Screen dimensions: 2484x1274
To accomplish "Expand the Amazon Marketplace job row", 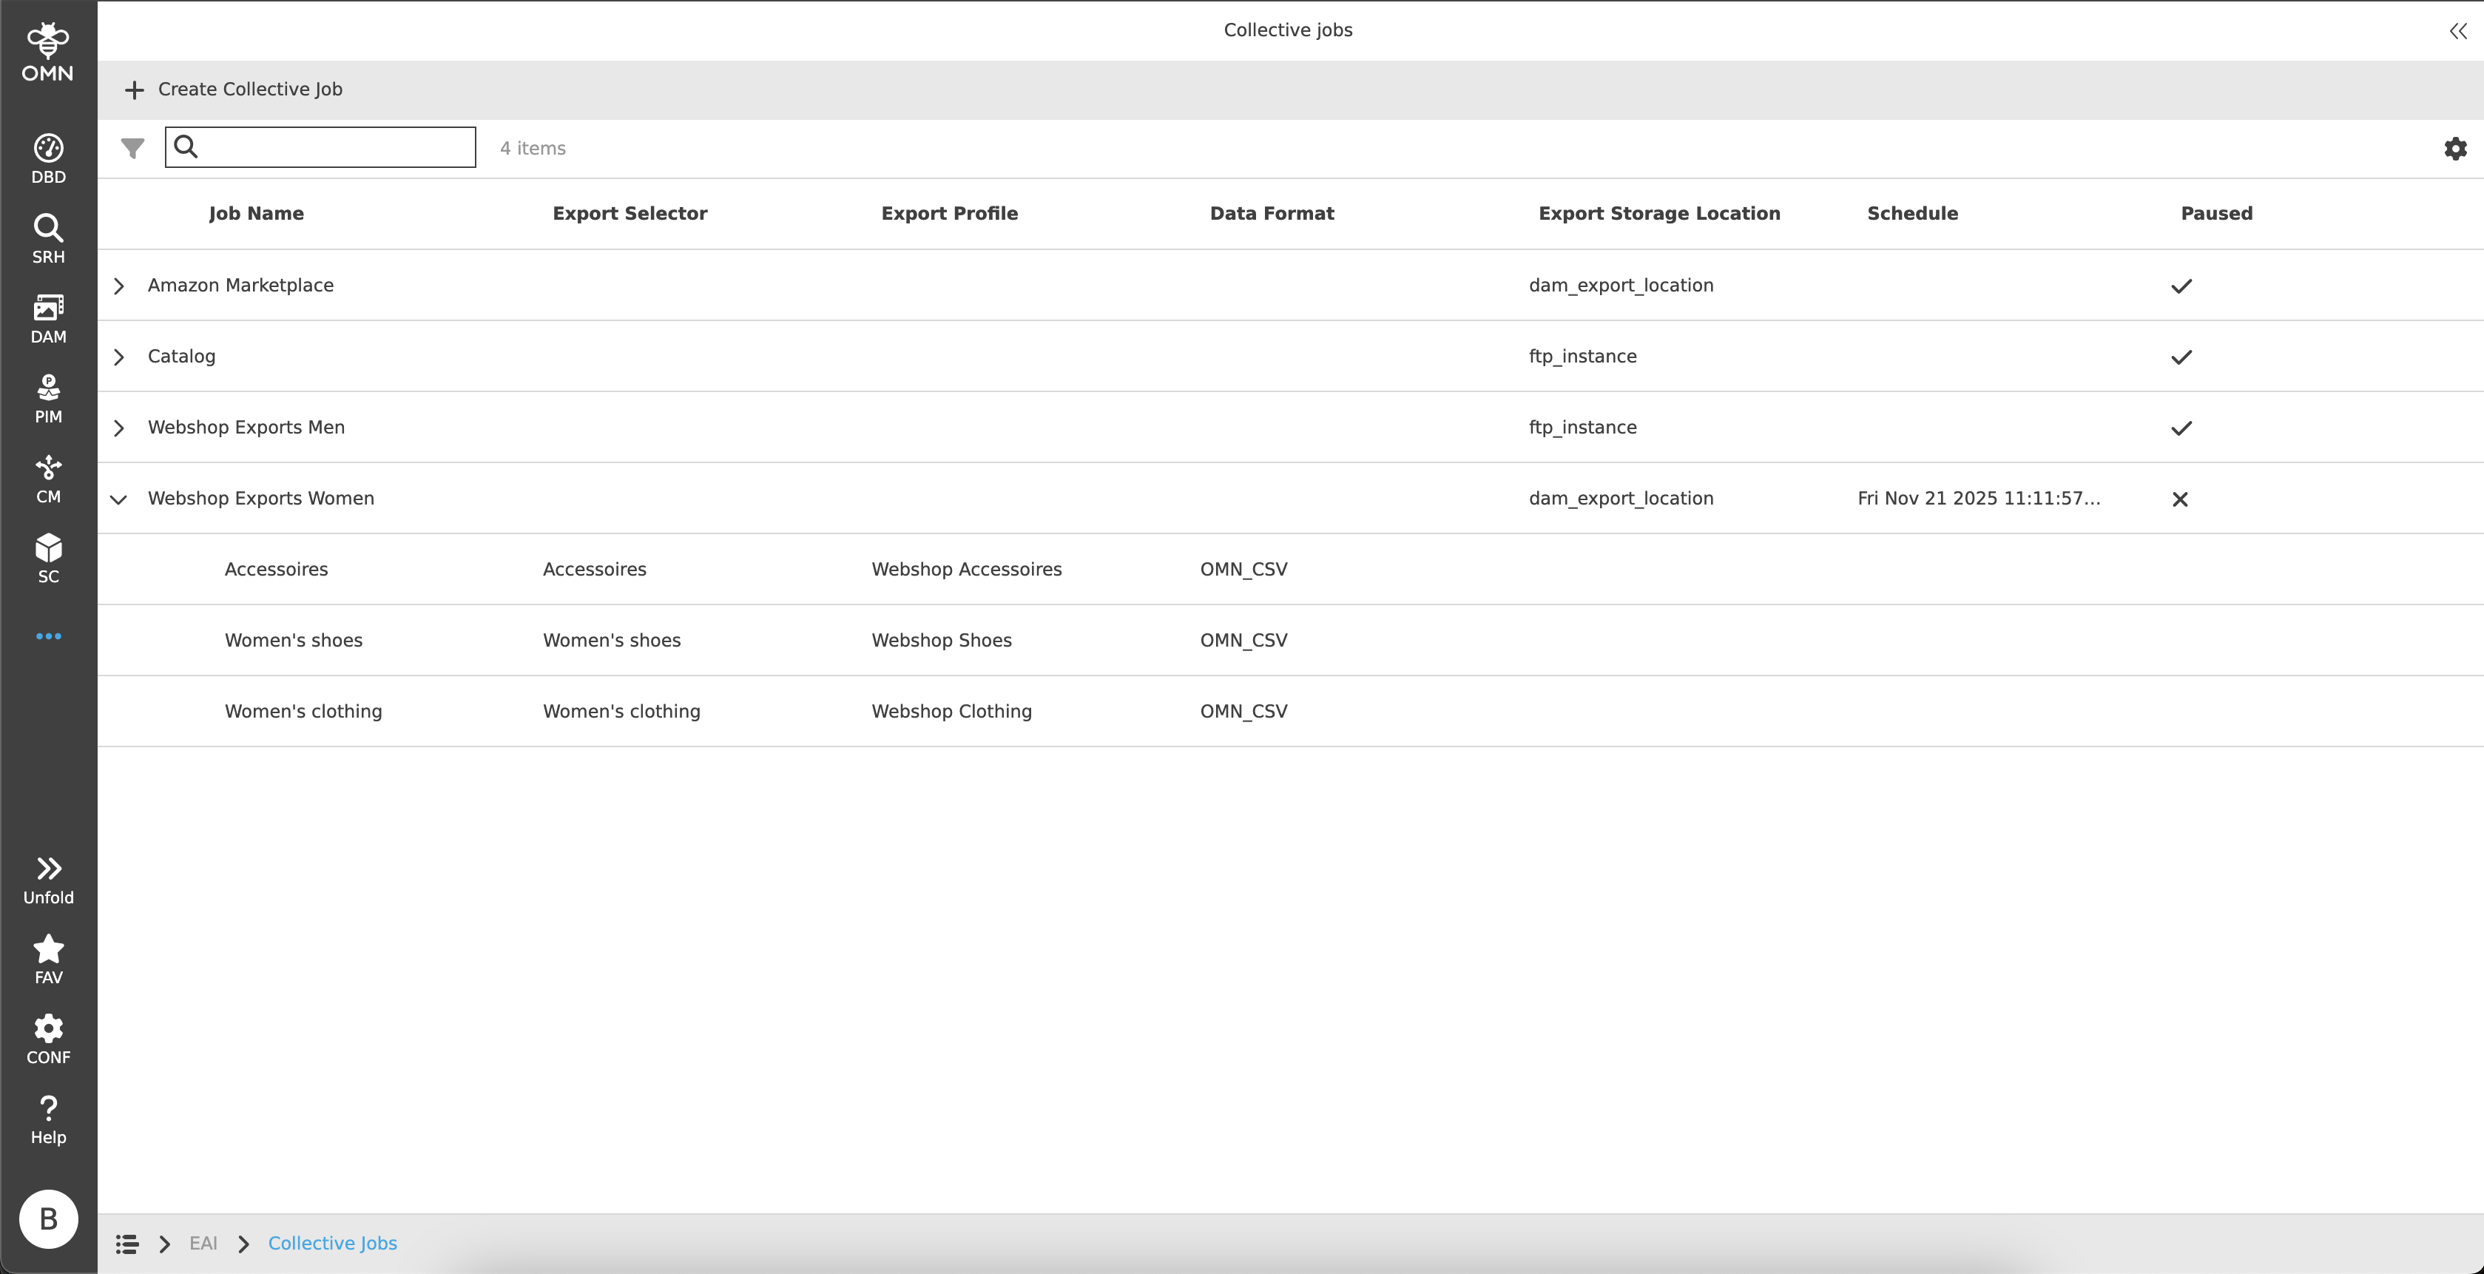I will 118,286.
